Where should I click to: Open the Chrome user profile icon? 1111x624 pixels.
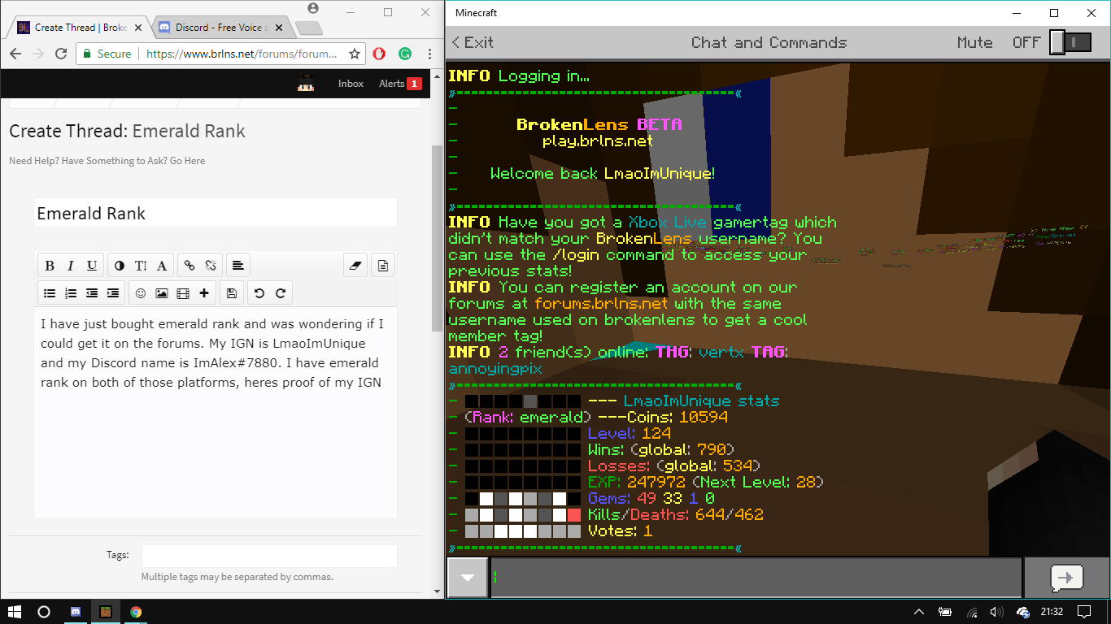[313, 8]
